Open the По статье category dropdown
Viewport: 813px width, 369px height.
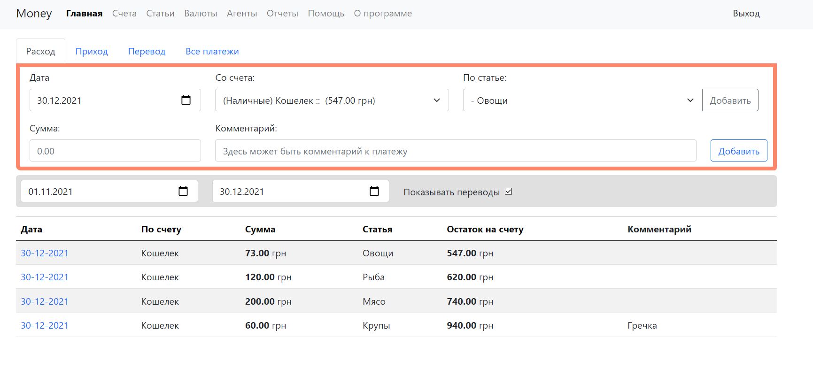pyautogui.click(x=582, y=100)
